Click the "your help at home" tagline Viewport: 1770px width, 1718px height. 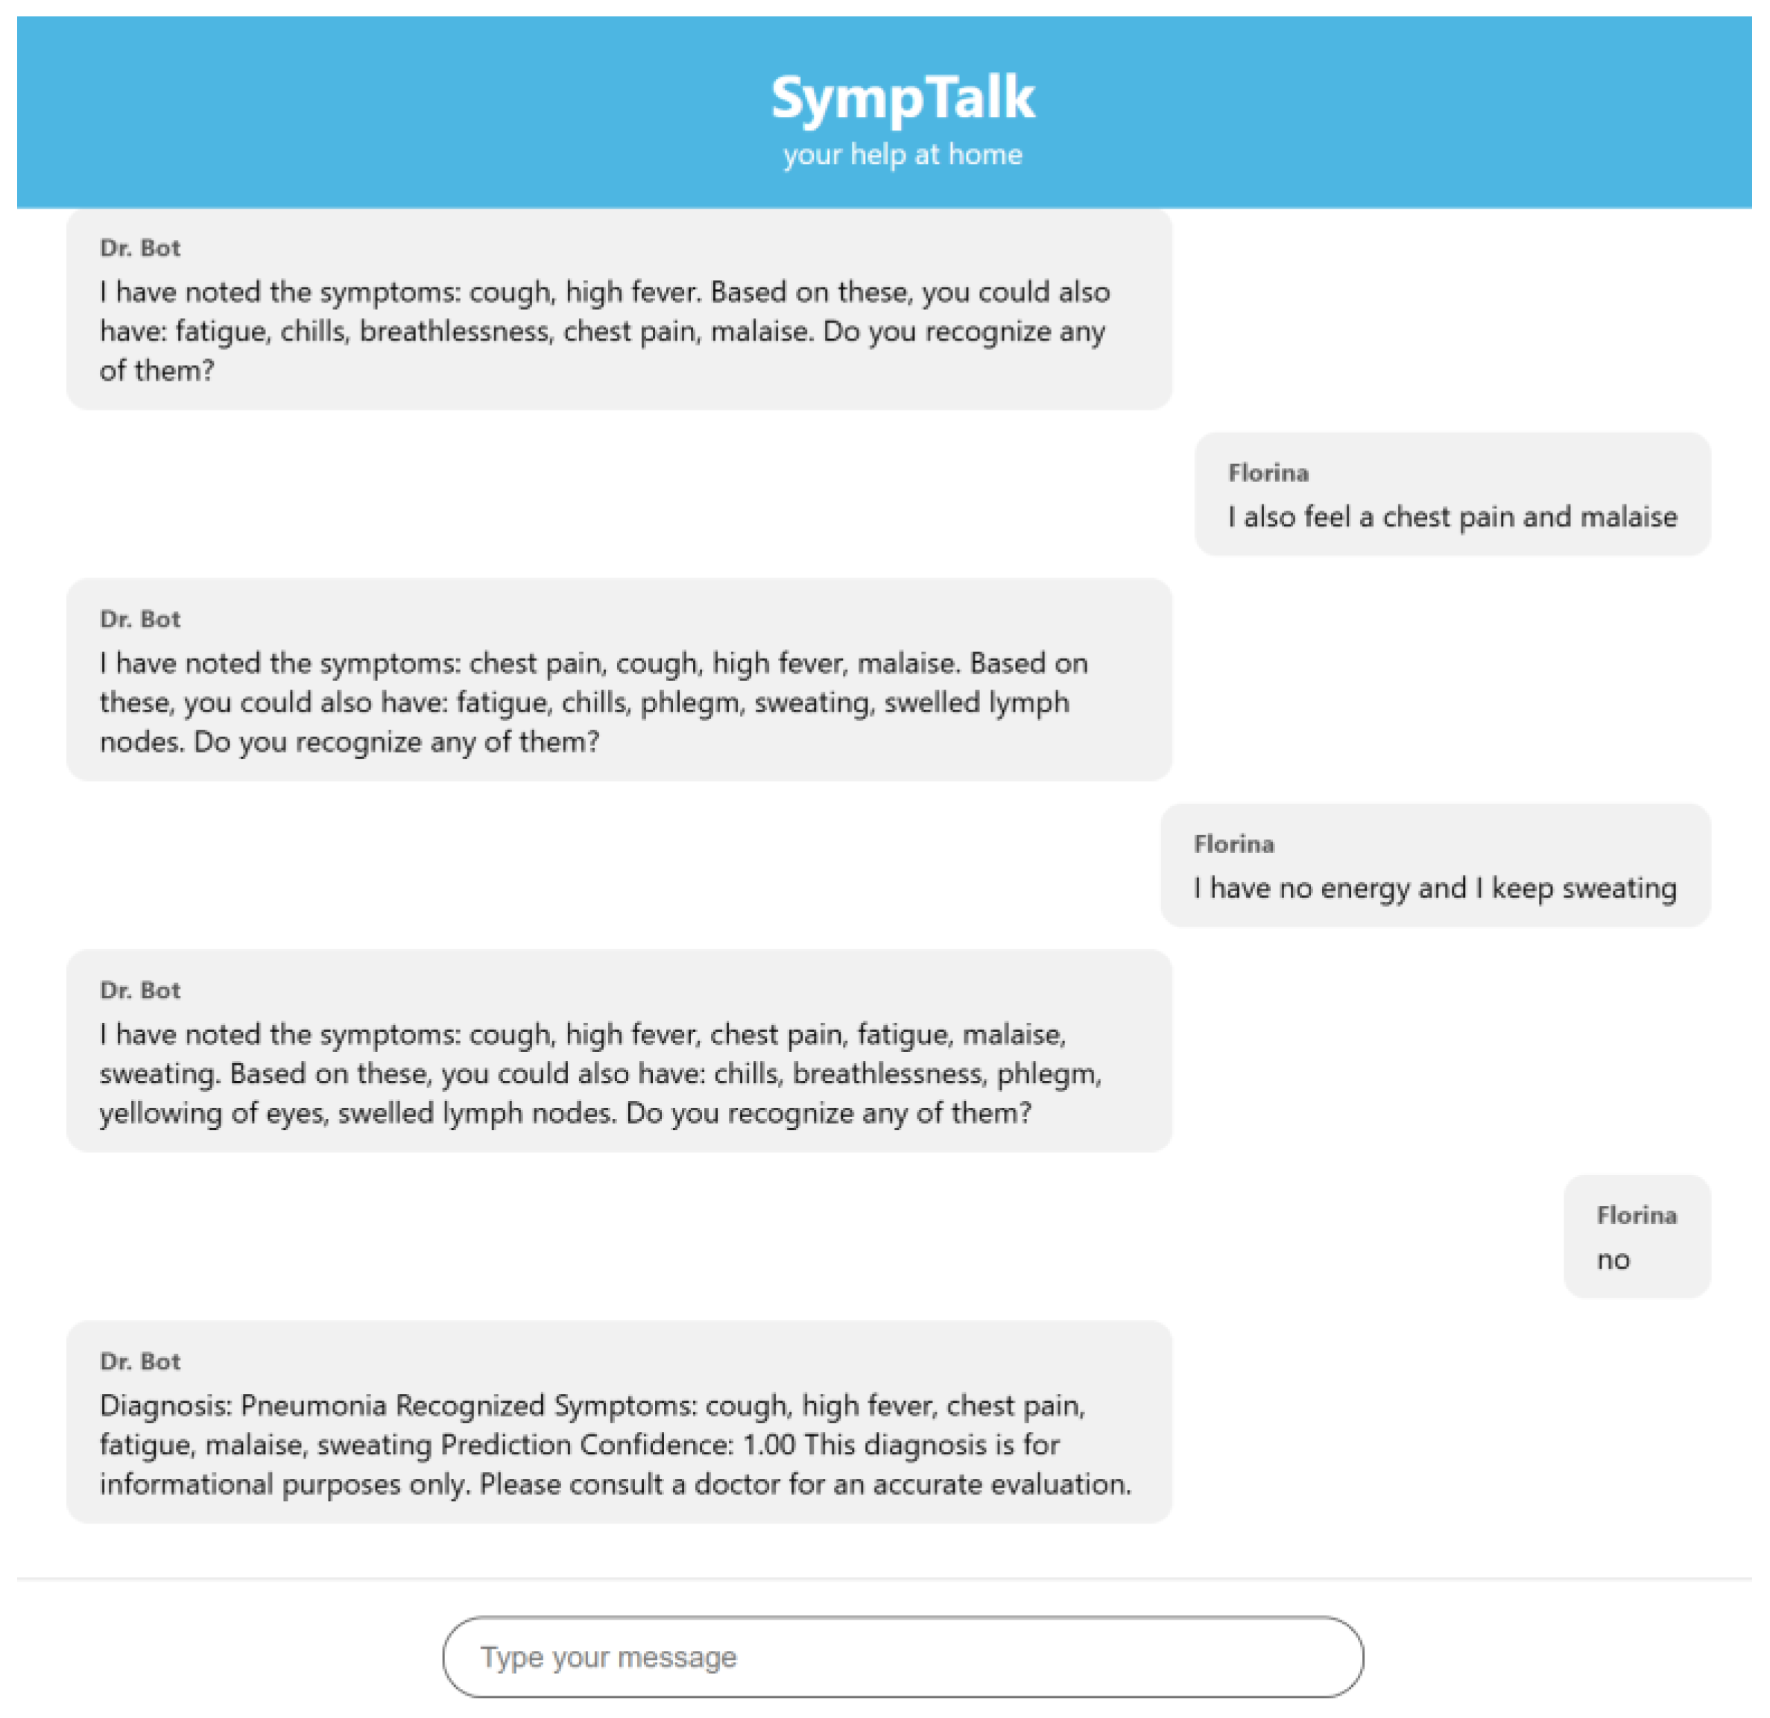[903, 154]
